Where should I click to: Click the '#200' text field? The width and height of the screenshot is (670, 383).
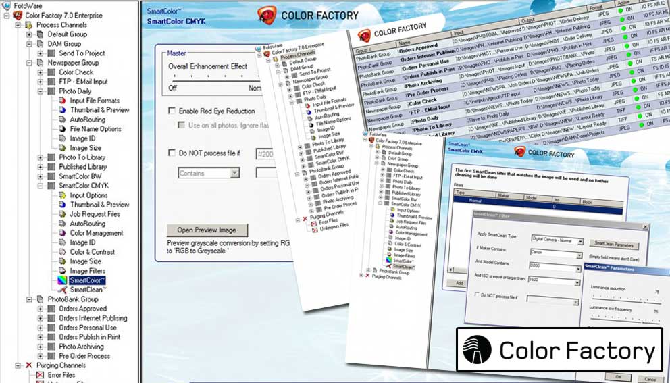(x=264, y=154)
